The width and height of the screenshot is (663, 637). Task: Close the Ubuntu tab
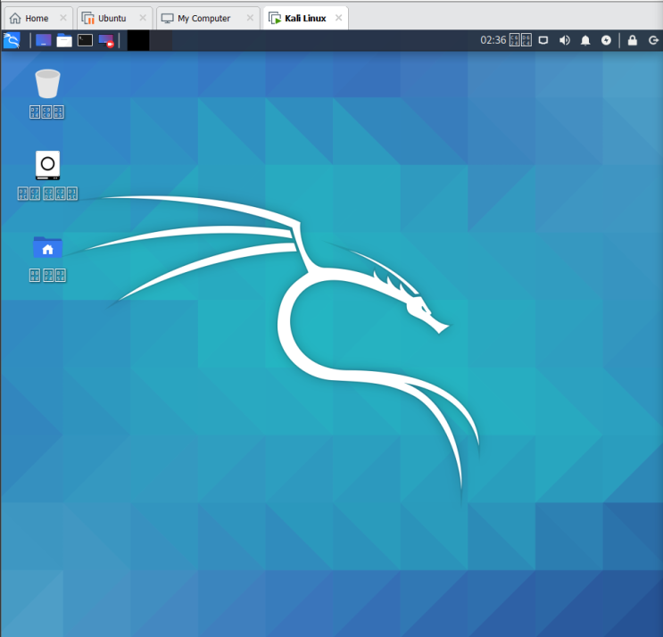[x=143, y=18]
